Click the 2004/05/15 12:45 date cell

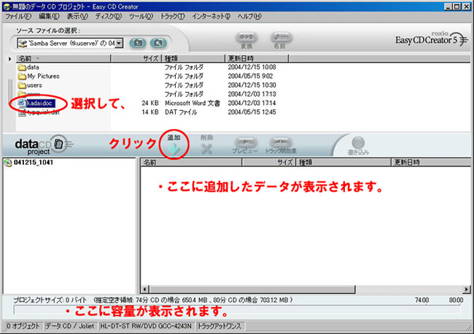coord(252,112)
